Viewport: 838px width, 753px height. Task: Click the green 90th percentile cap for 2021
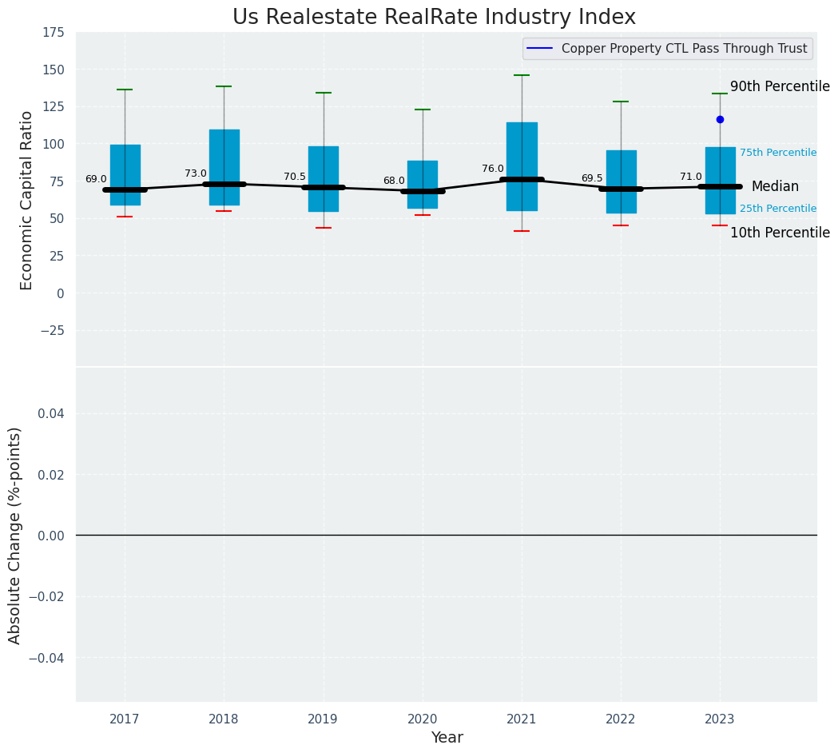tap(522, 75)
